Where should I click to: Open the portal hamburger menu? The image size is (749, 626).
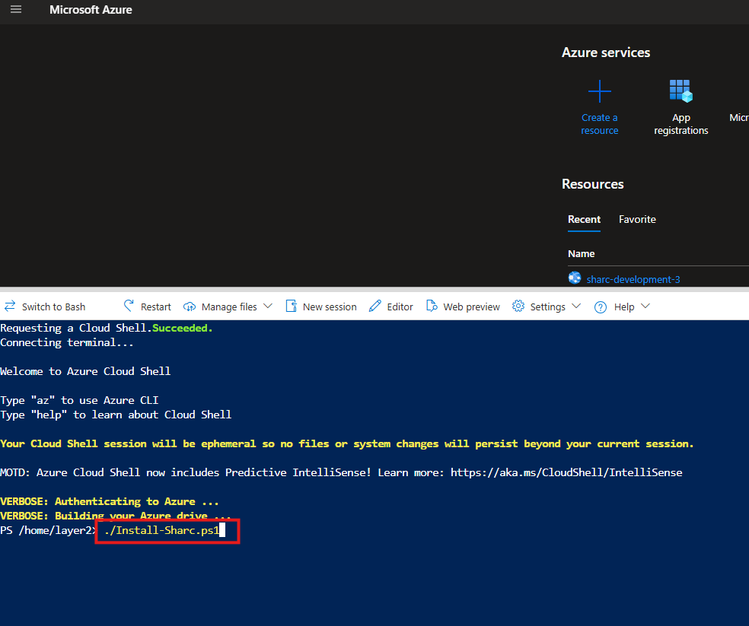pos(16,10)
